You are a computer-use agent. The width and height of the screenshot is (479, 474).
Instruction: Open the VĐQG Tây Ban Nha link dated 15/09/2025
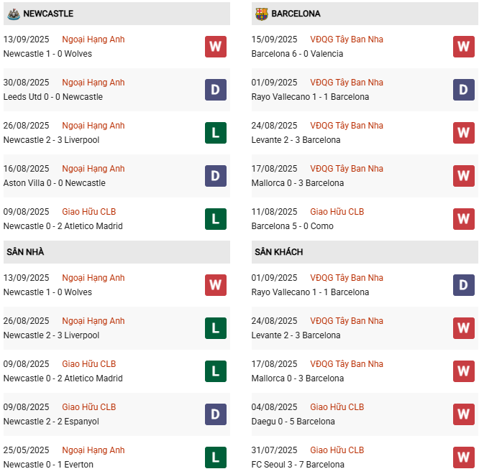point(347,39)
